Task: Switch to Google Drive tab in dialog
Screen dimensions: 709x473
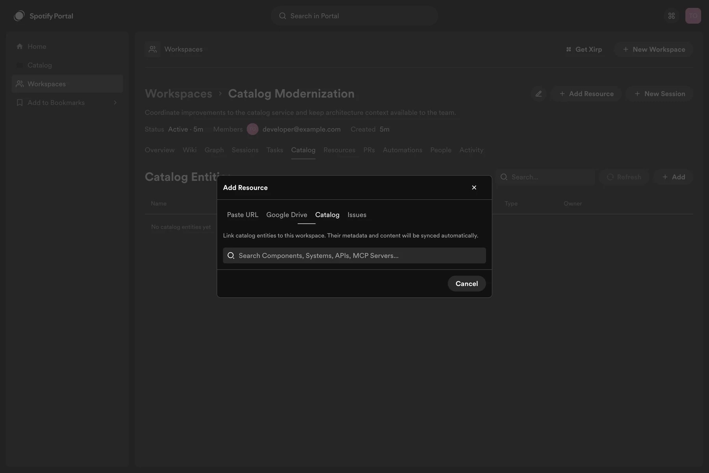Action: [x=287, y=215]
